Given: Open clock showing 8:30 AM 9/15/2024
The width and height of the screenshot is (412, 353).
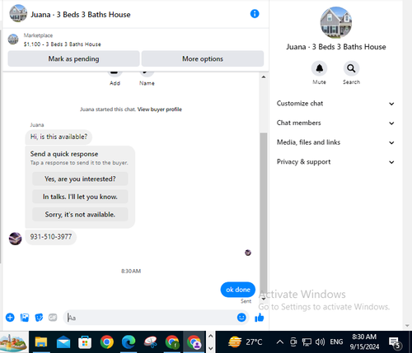Looking at the screenshot, I should (x=364, y=341).
